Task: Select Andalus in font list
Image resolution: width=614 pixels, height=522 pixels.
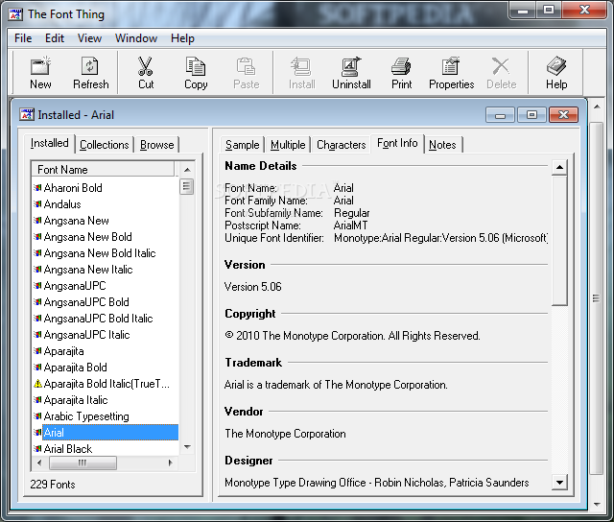Action: pos(62,204)
